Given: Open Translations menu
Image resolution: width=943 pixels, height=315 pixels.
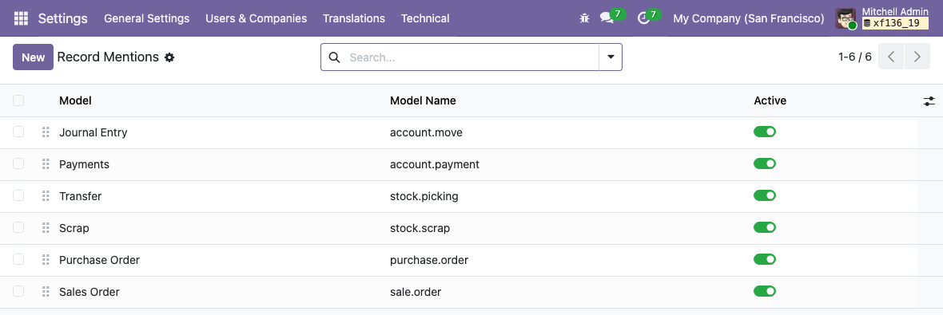Looking at the screenshot, I should (x=353, y=18).
